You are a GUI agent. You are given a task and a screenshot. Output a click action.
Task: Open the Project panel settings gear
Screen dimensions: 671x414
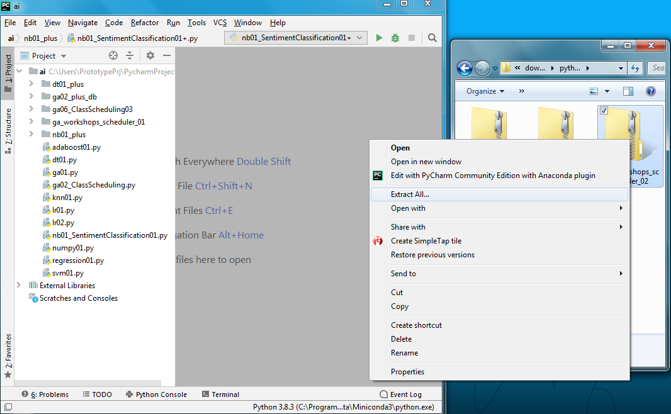tap(149, 55)
